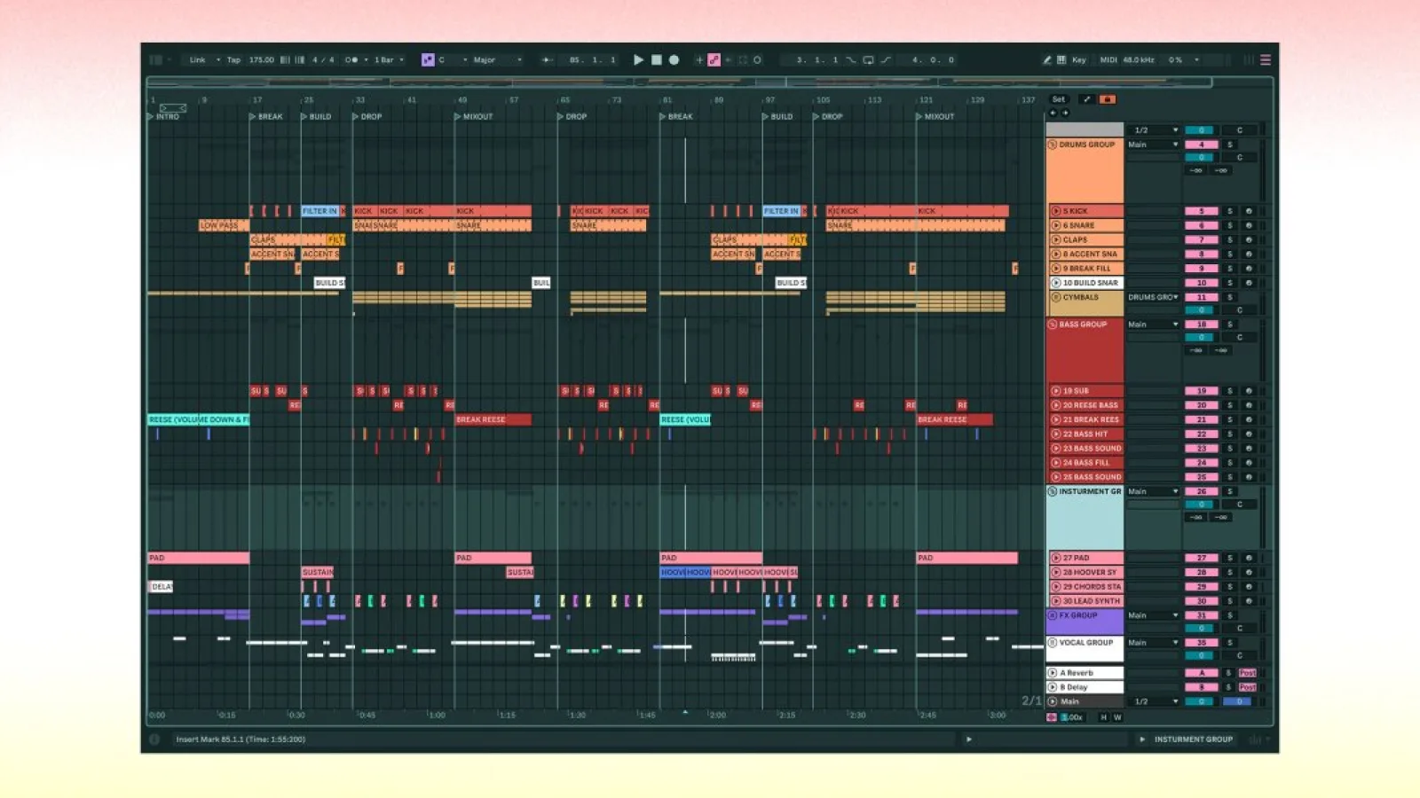Solo the 30 LEAD SYNTH track
The width and height of the screenshot is (1420, 798).
coord(1230,601)
